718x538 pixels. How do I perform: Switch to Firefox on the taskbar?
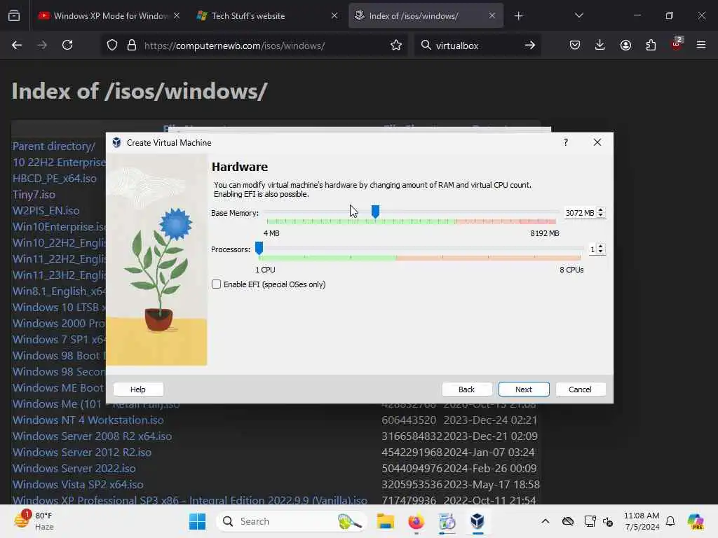pos(416,521)
